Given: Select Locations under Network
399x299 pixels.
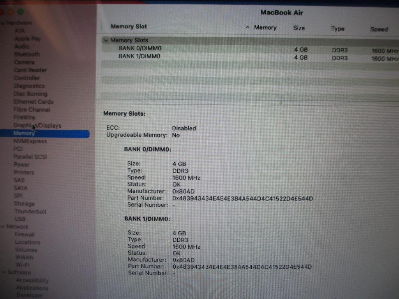Looking at the screenshot, I should pyautogui.click(x=28, y=242).
